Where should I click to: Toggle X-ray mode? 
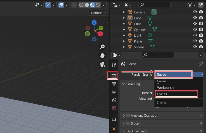[x=74, y=5]
